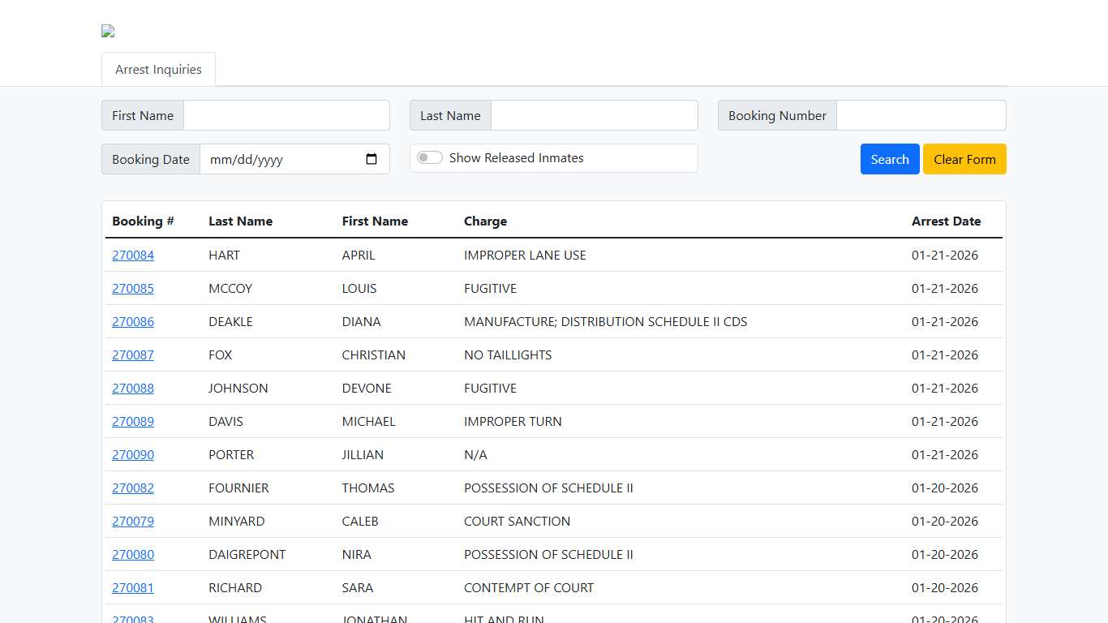Open Johnson's booking 270088
This screenshot has height=623, width=1108.
[x=133, y=389]
